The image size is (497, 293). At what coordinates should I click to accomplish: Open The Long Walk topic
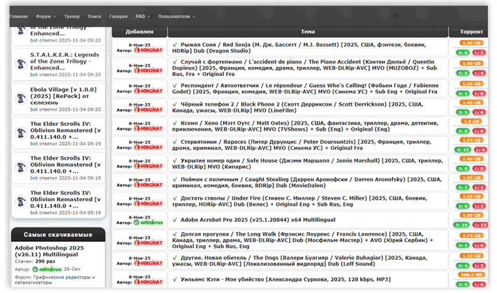click(303, 240)
